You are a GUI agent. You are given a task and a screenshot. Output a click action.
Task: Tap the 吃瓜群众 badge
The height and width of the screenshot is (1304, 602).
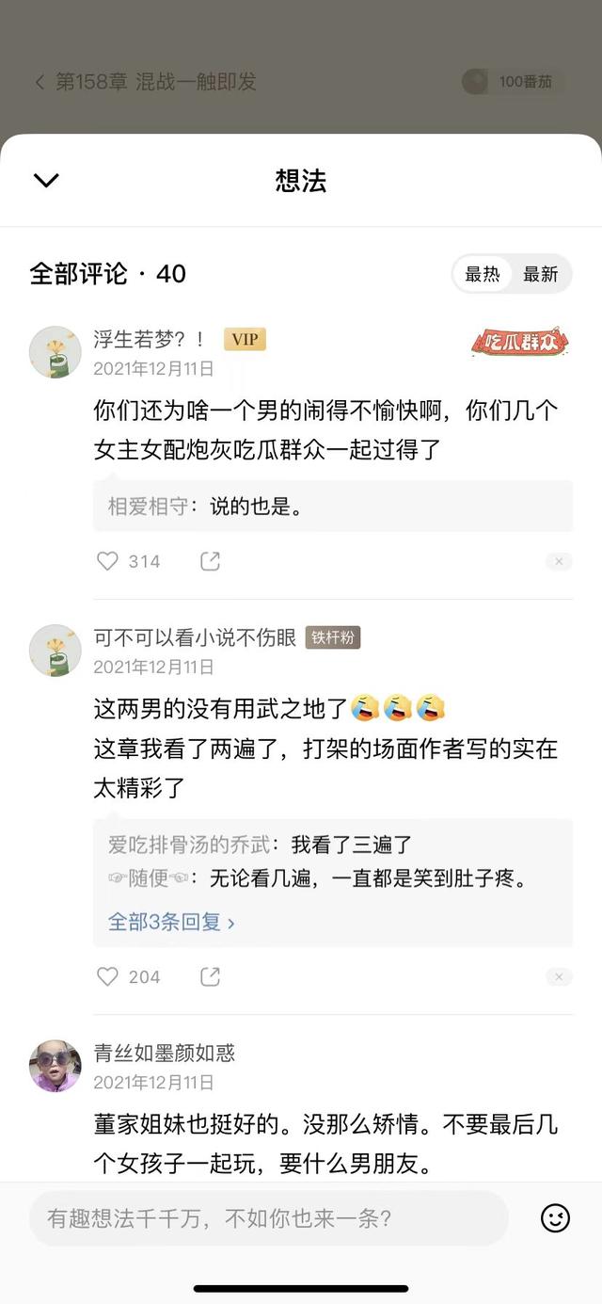click(x=520, y=344)
